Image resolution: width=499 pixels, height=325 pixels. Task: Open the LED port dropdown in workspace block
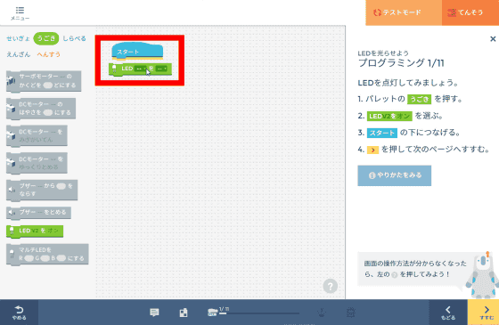click(140, 69)
